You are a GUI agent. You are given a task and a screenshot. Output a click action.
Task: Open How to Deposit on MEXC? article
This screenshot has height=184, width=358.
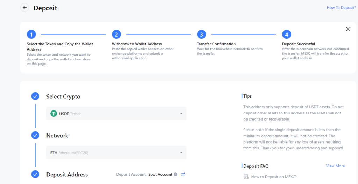[274, 177]
